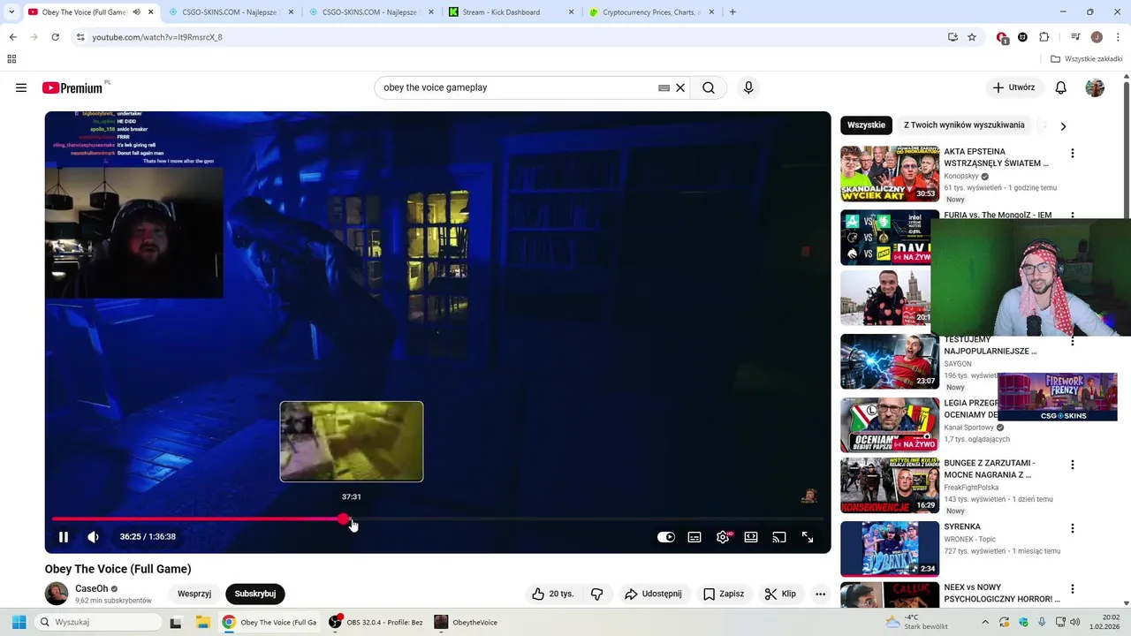
Task: Open the Chrome apps grid shortcut
Action: pos(11,59)
